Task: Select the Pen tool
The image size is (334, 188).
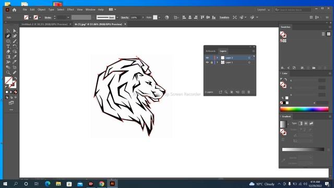Action: (8, 36)
